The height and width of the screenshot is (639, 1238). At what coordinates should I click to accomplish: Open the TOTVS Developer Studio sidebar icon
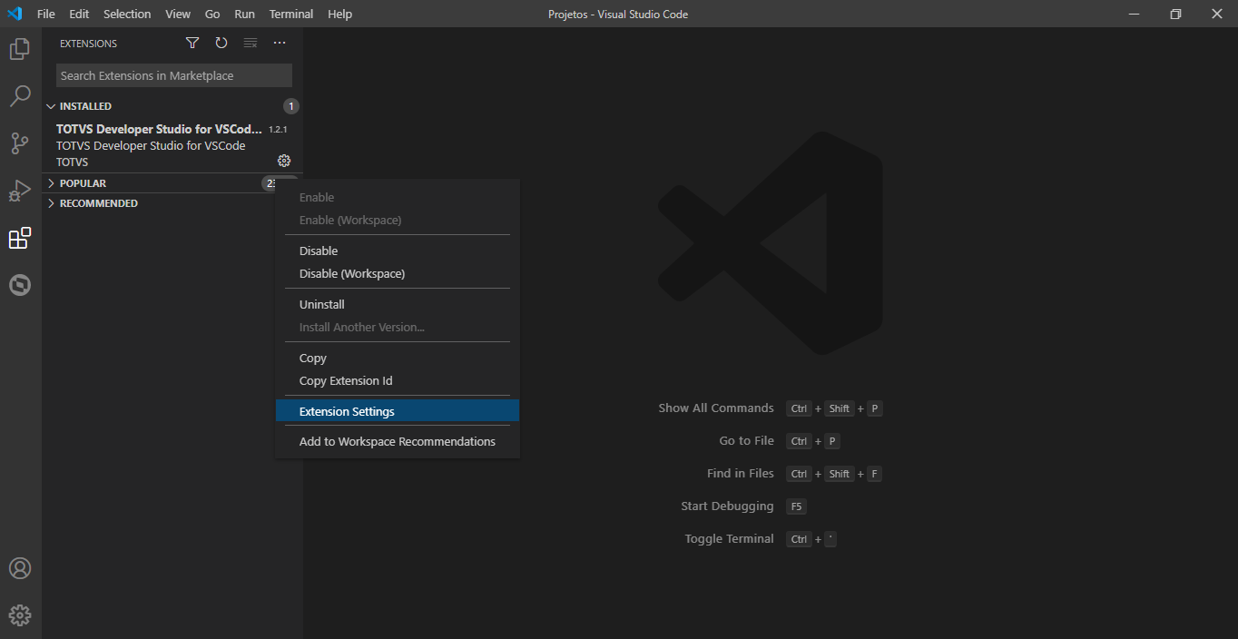point(20,285)
